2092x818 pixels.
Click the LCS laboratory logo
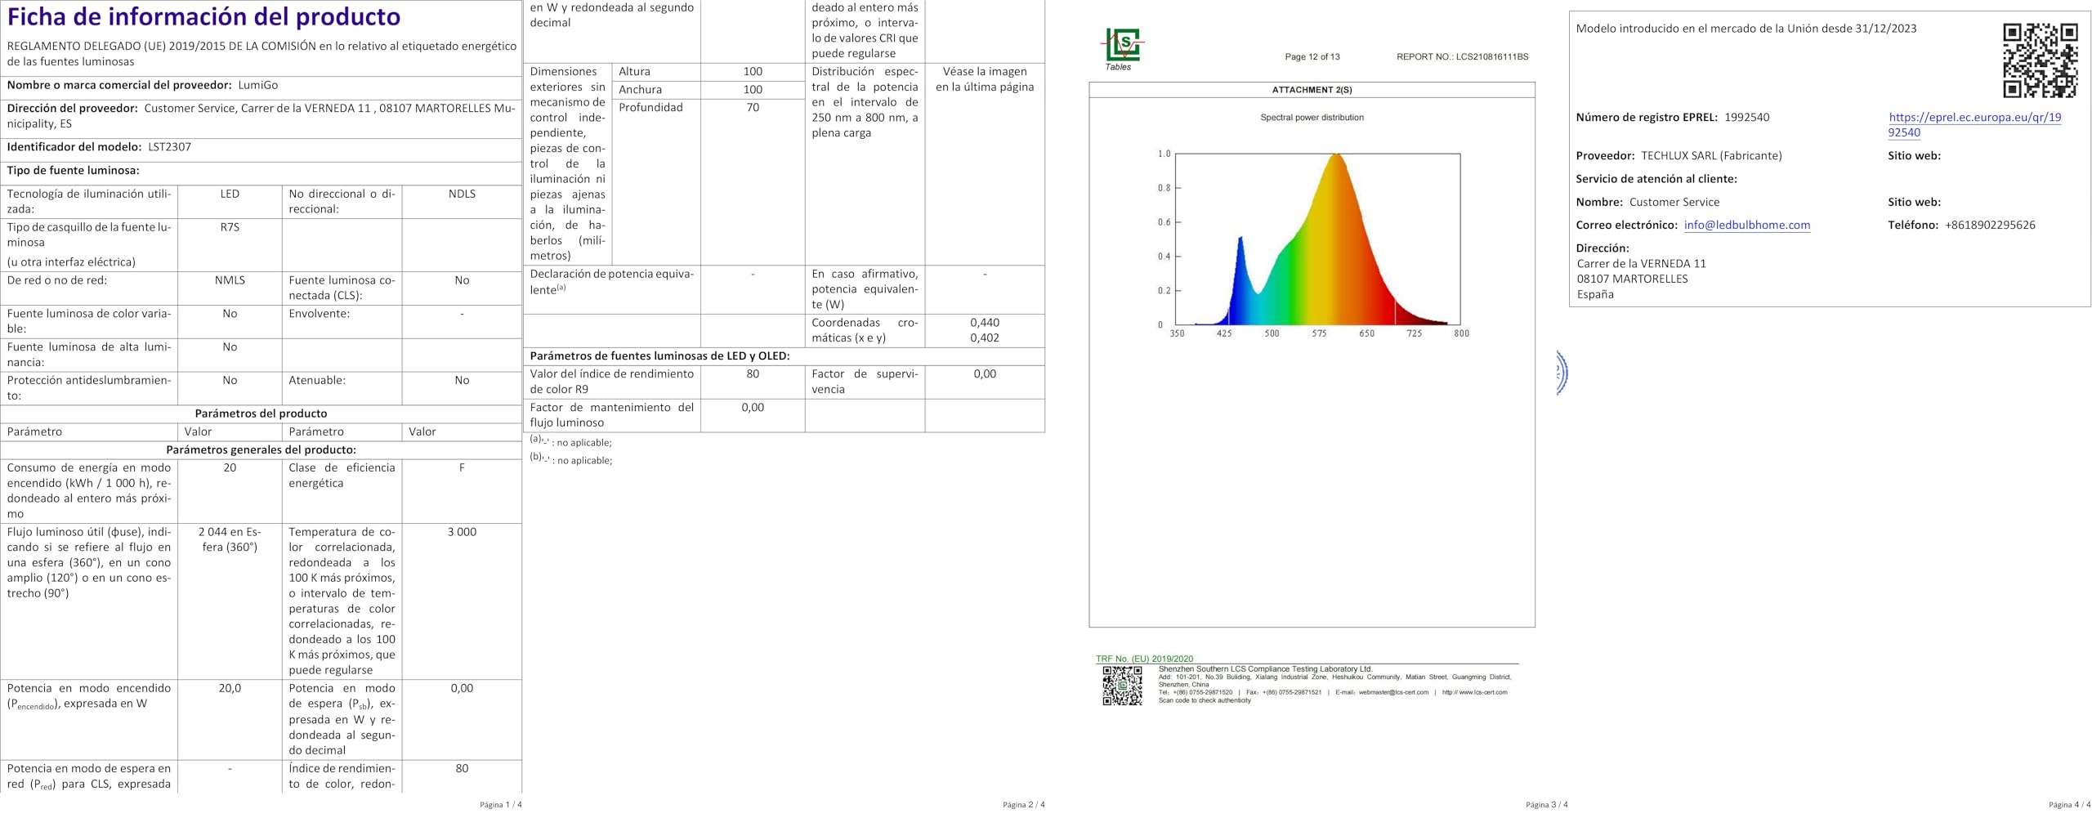pyautogui.click(x=1121, y=48)
